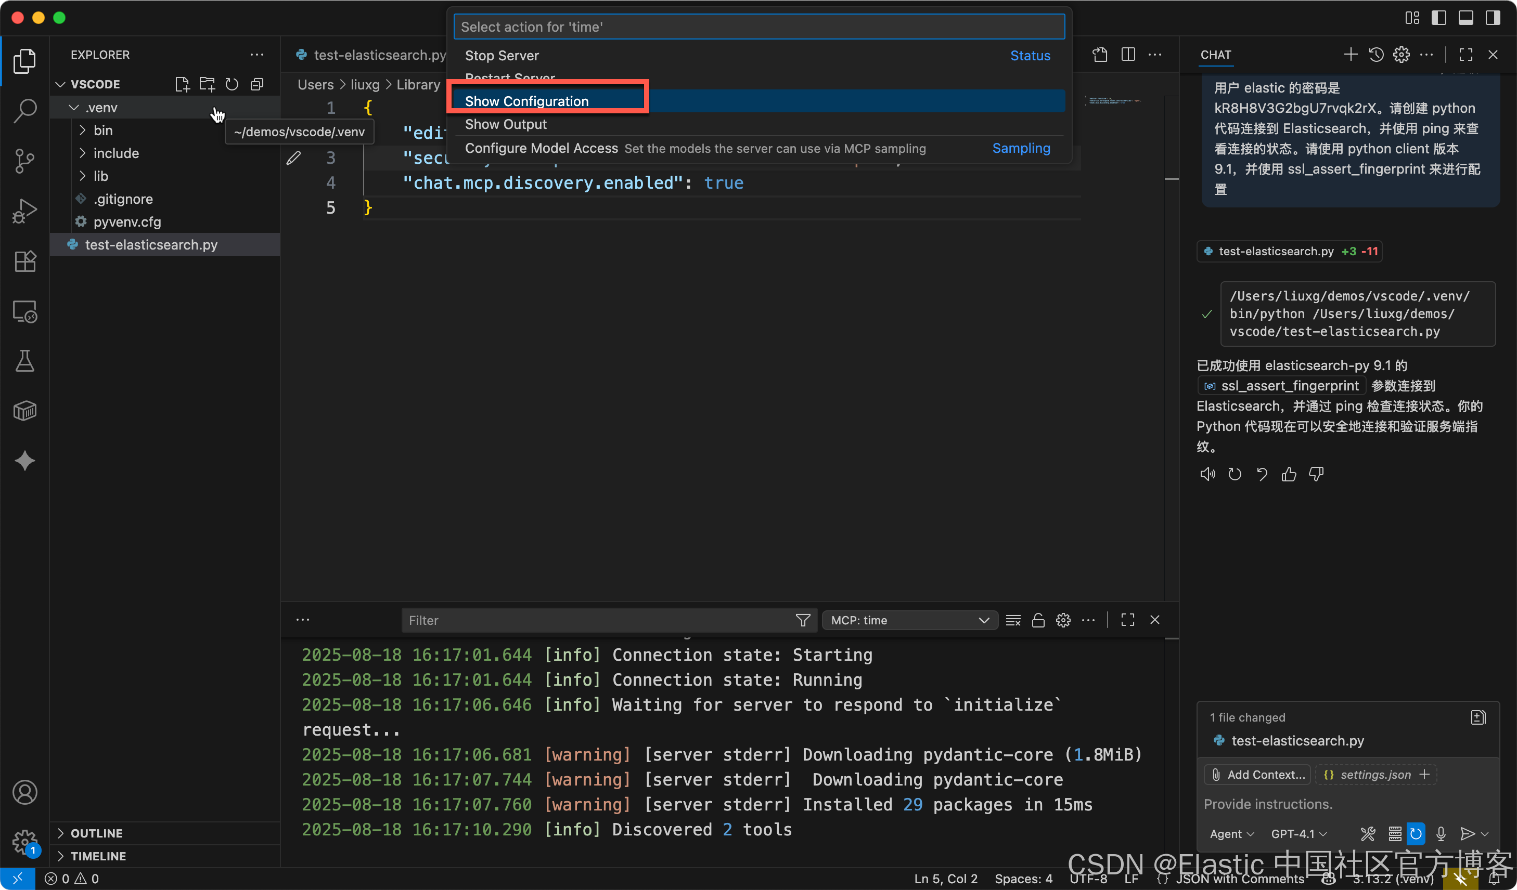Configure chat tools icon
1517x890 pixels.
click(x=1368, y=833)
